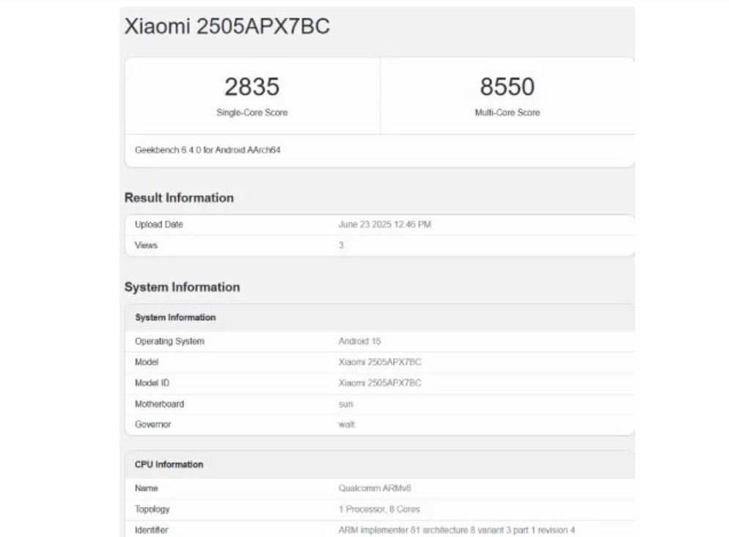Select the governor value walt

click(x=346, y=425)
